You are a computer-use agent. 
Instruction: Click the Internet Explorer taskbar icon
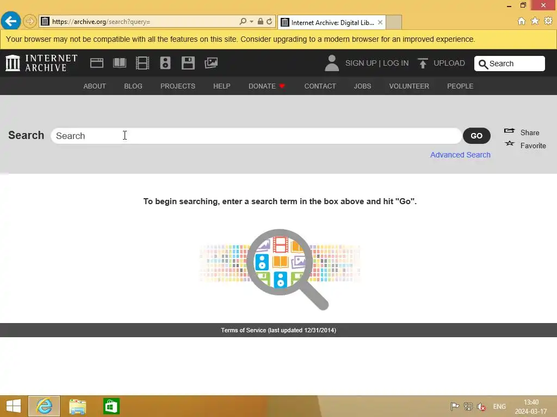(x=44, y=406)
